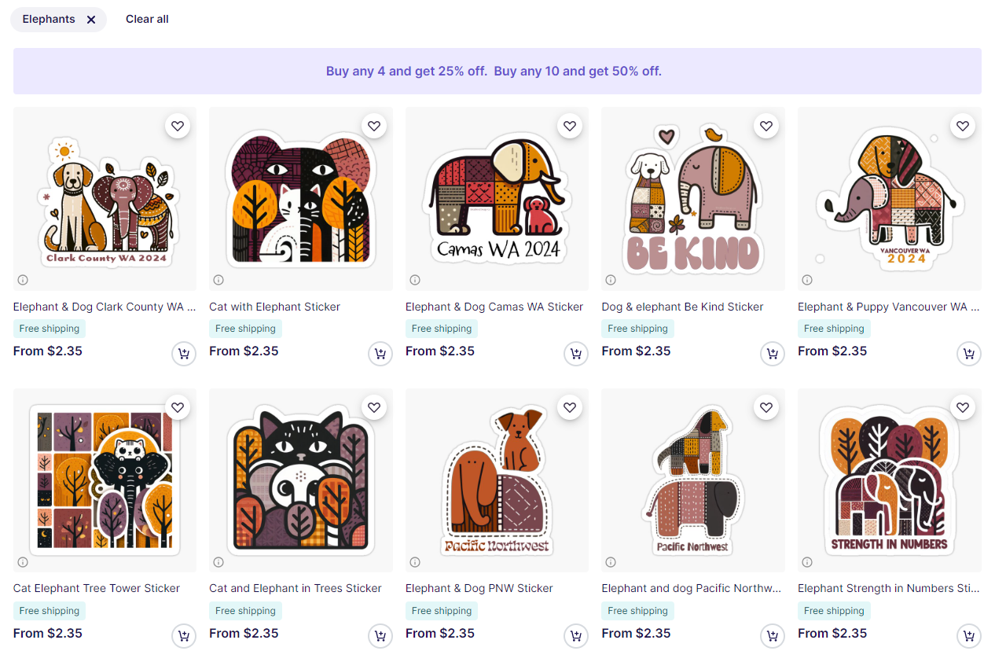Image resolution: width=995 pixels, height=662 pixels.
Task: Open info details on Cat Elephant Tree Tower card
Action: (23, 561)
